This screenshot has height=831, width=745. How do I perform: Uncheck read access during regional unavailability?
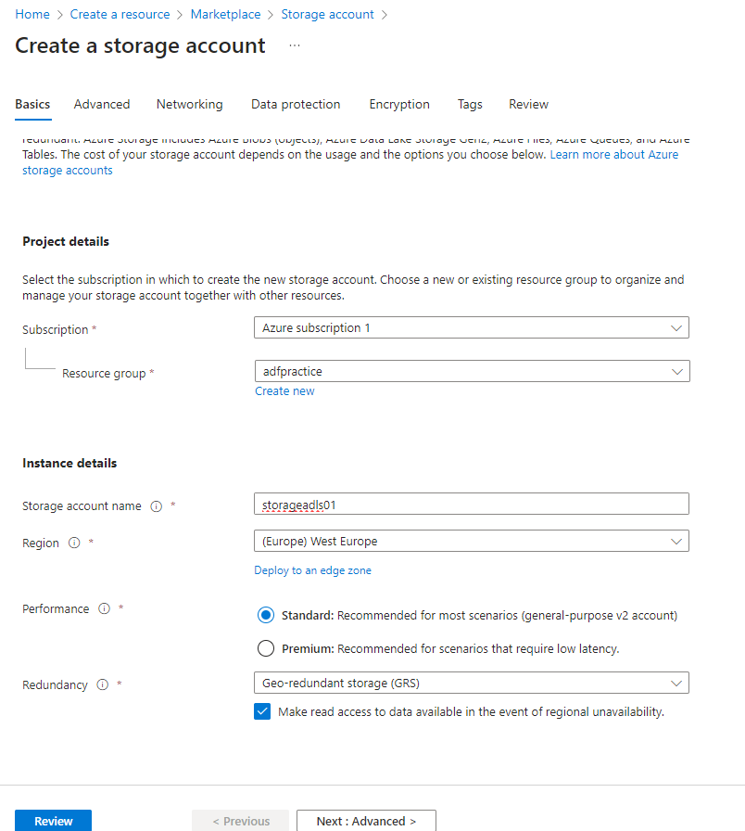[x=262, y=710]
